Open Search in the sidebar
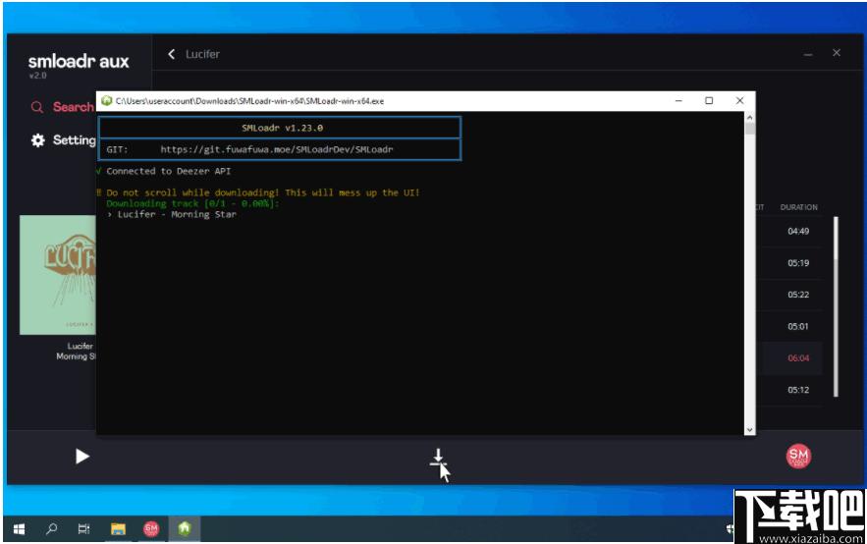867x544 pixels. click(x=63, y=107)
